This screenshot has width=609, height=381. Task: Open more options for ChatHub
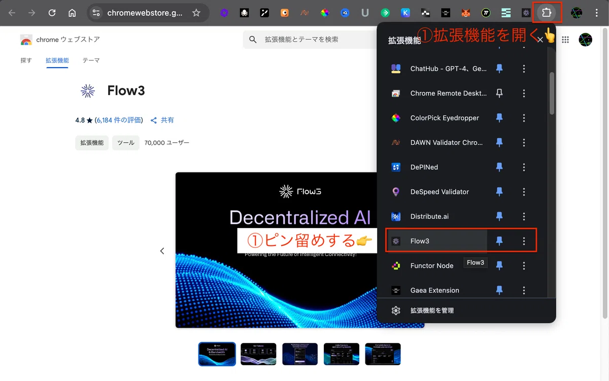pos(524,69)
